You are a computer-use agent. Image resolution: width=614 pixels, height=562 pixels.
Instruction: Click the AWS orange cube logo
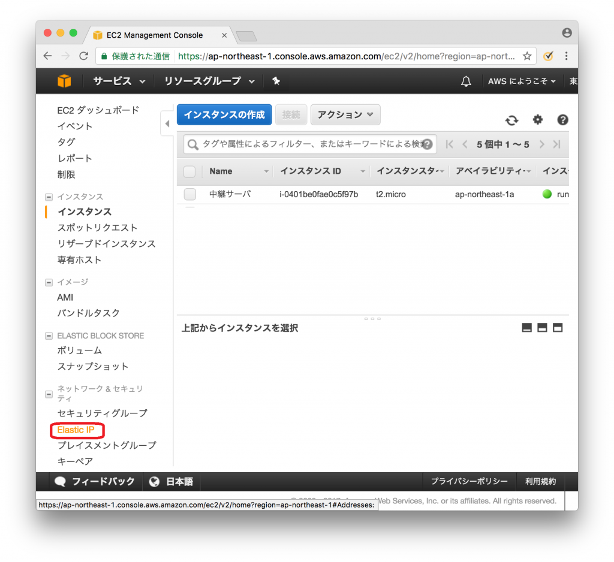(x=64, y=81)
